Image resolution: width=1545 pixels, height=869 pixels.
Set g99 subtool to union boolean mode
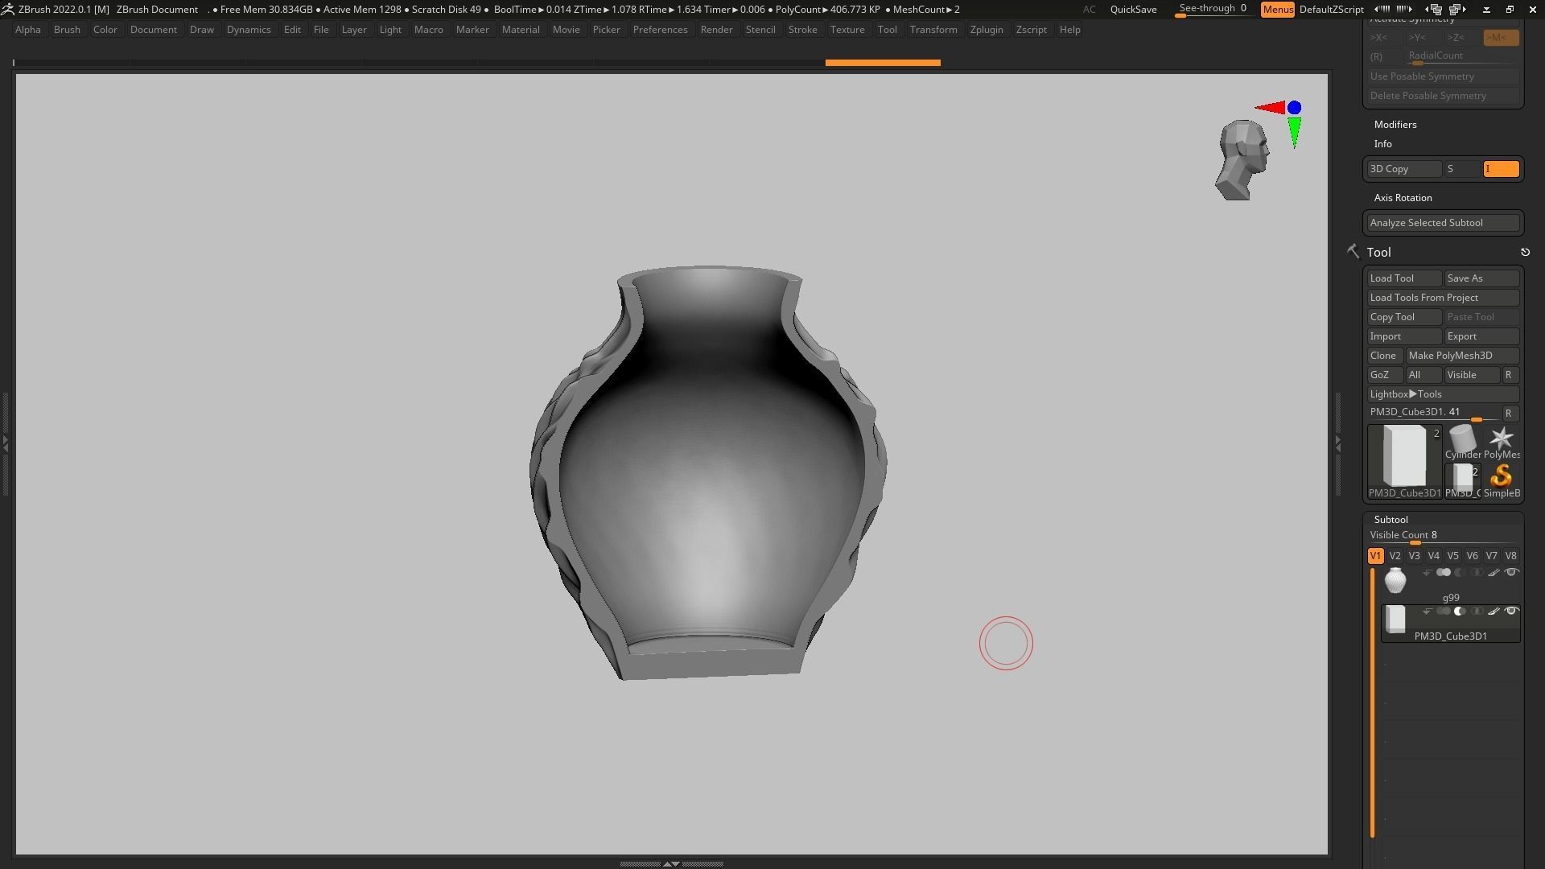click(1444, 573)
